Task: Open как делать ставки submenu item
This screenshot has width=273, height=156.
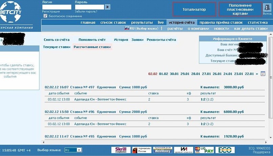Action: point(251,28)
